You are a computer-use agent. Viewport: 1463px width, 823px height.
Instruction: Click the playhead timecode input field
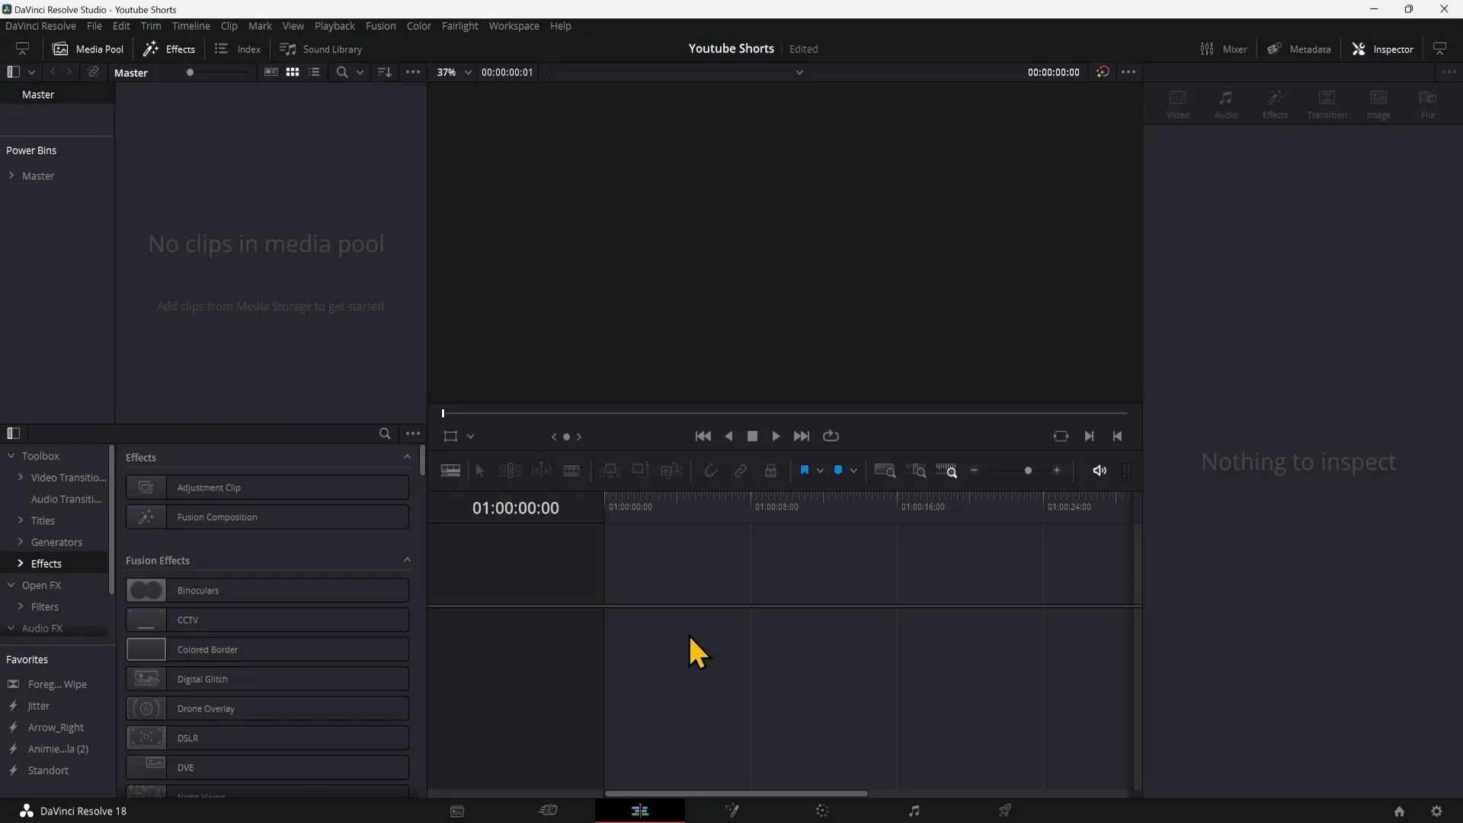(515, 508)
